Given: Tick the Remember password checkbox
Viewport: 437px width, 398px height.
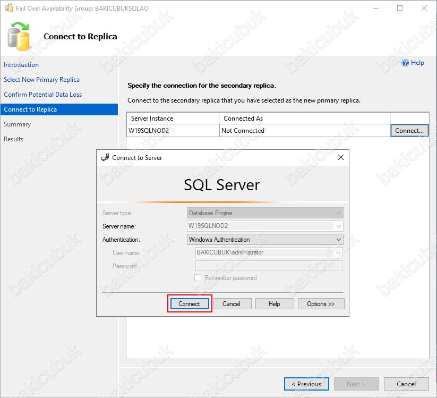Looking at the screenshot, I should pyautogui.click(x=198, y=278).
